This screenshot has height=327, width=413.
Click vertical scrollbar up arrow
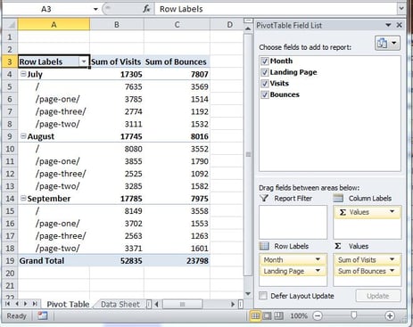click(x=248, y=29)
